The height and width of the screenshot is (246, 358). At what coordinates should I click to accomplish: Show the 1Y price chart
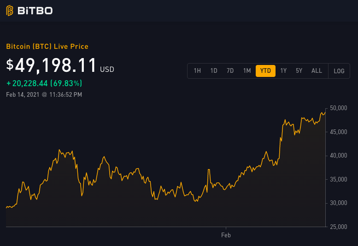pos(283,71)
